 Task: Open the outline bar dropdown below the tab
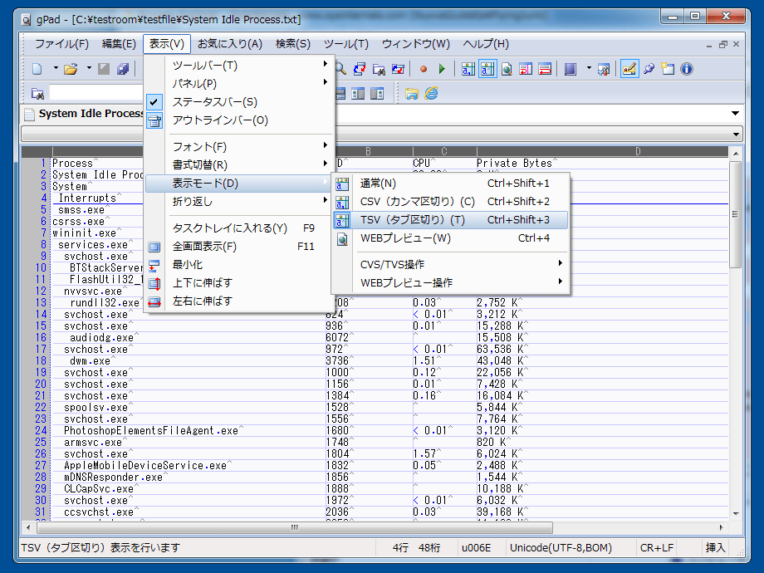tap(736, 134)
